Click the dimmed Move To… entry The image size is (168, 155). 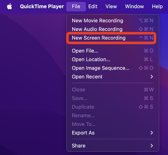pyautogui.click(x=113, y=124)
